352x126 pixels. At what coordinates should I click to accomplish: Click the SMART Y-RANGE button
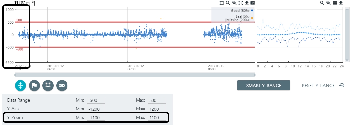[x=263, y=86]
